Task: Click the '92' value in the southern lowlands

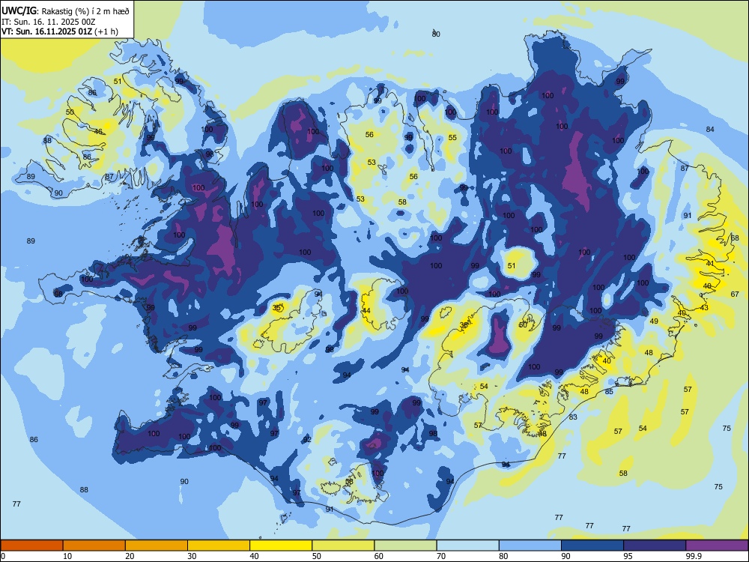Action: pyautogui.click(x=307, y=439)
